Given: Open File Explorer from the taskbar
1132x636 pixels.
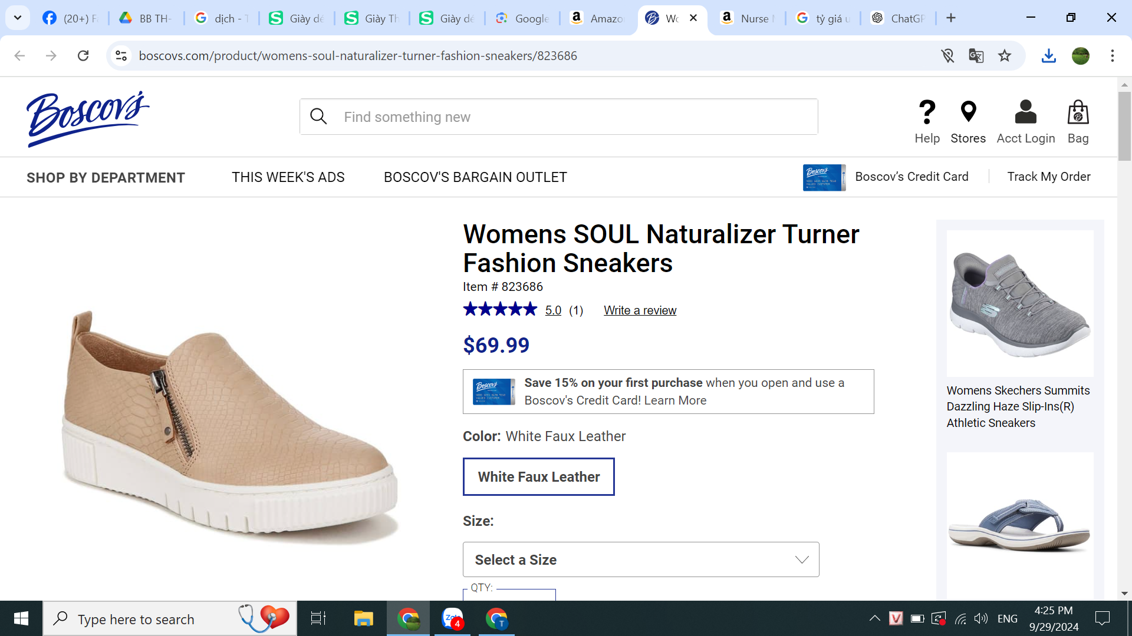Looking at the screenshot, I should (363, 618).
